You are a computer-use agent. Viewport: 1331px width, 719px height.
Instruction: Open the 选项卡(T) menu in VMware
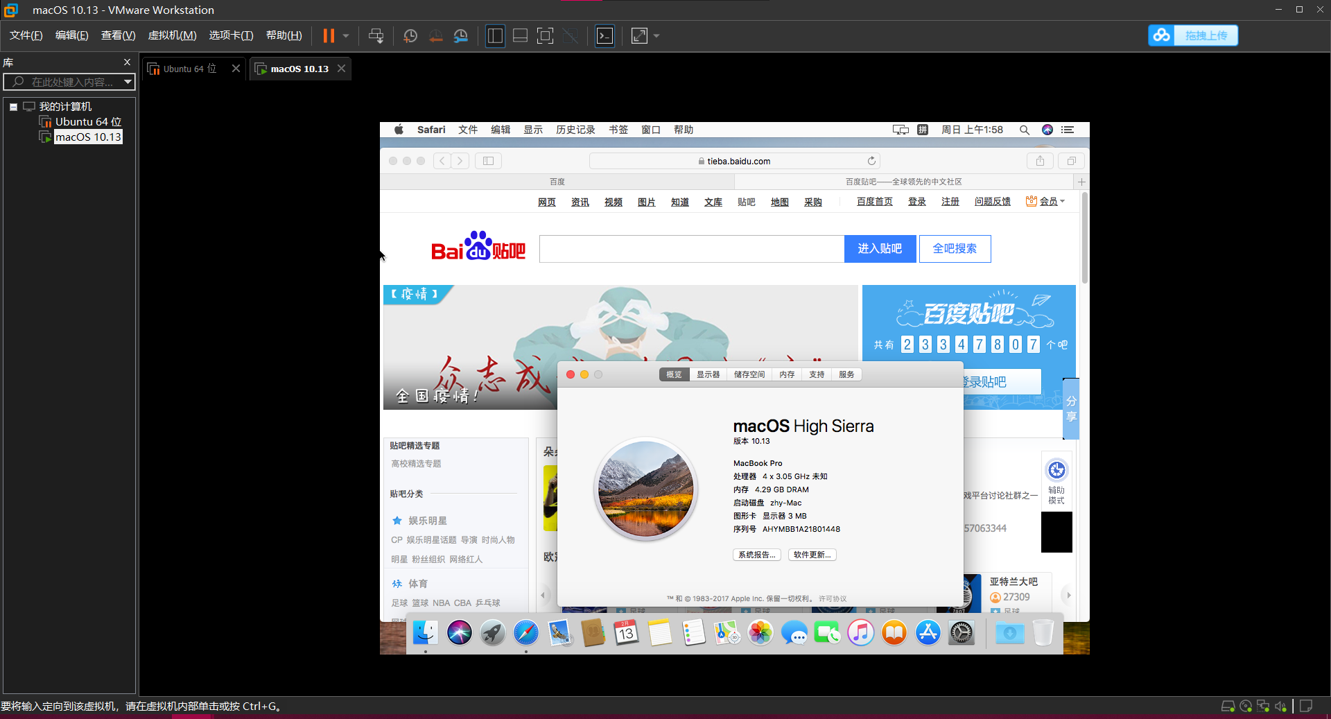pos(231,35)
